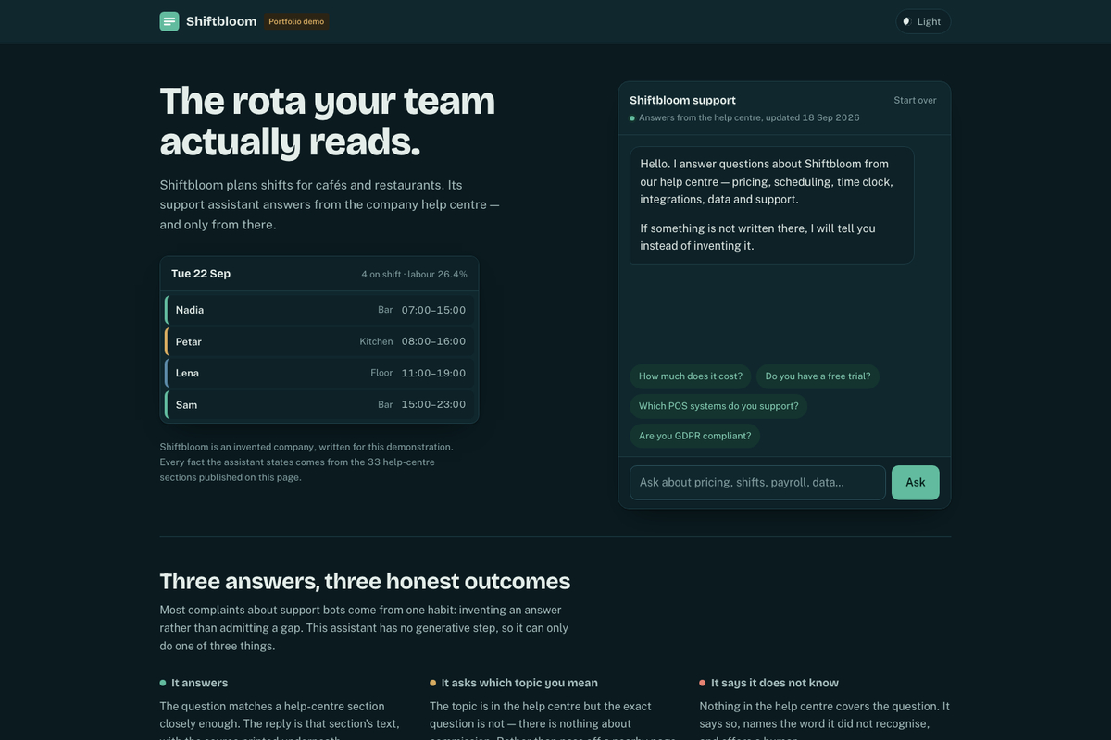The image size is (1111, 740).
Task: Click the 'Shiftbloom support' chat title
Action: tap(682, 100)
